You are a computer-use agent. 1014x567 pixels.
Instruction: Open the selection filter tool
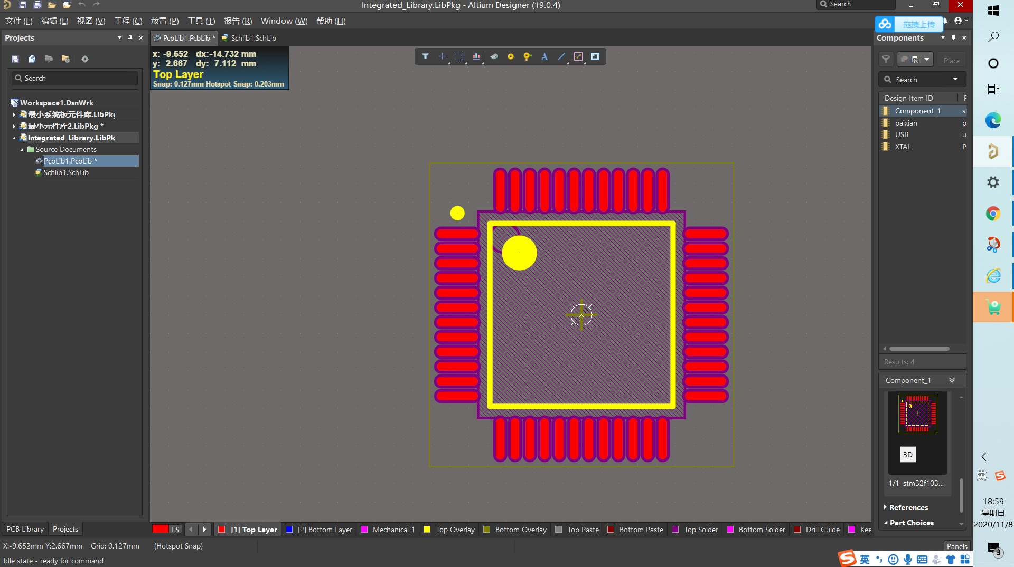425,56
